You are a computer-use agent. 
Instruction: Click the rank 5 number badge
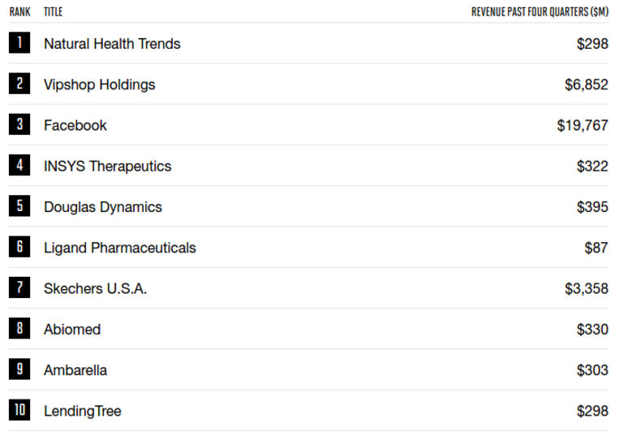coord(19,206)
